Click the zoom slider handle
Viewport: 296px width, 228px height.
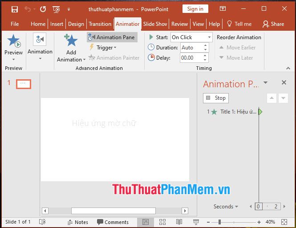click(x=219, y=222)
